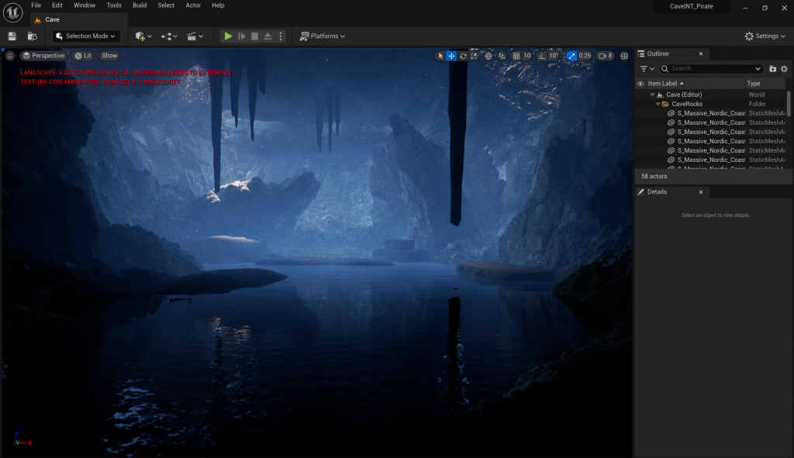
Task: Collapse the Cave (Editor) tree node
Action: [652, 95]
